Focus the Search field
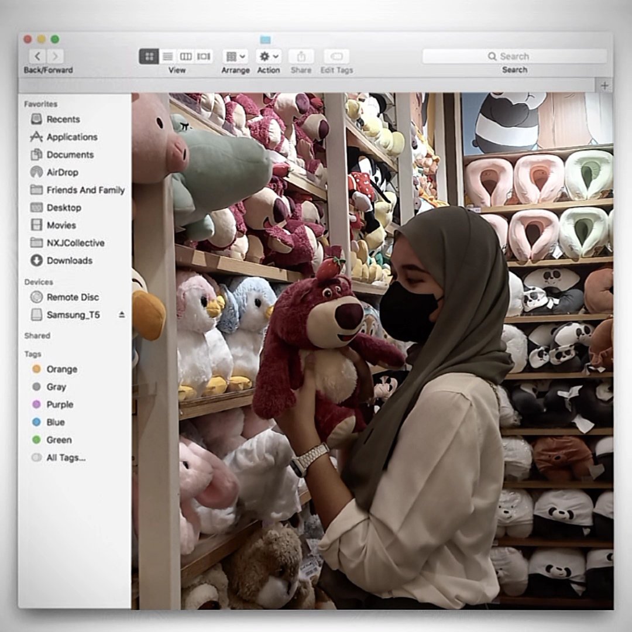632x632 pixels. (514, 56)
